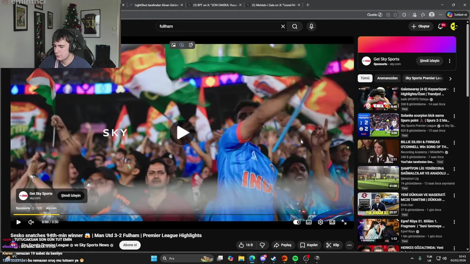This screenshot has width=470, height=264.
Task: Open a new browser tab with plus
Action: 308,5
